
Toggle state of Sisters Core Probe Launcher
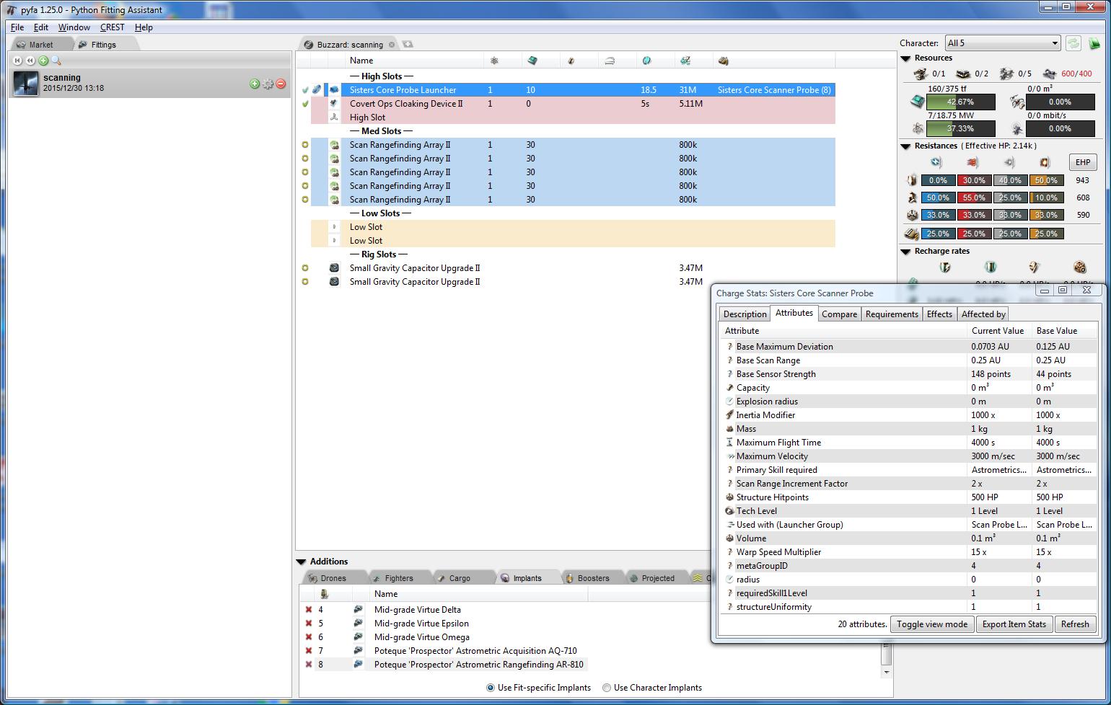click(x=305, y=90)
